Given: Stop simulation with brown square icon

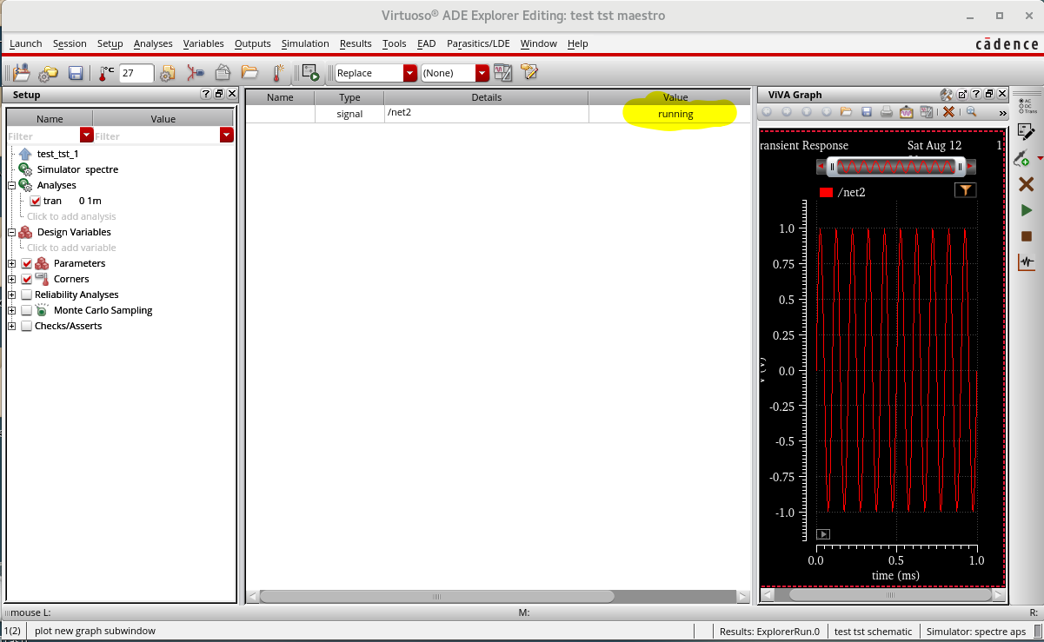Looking at the screenshot, I should coord(1027,236).
